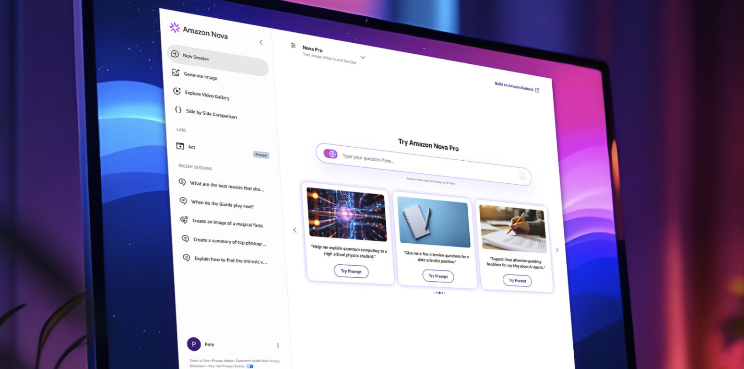This screenshot has height=369, width=744.
Task: Open Your Ads Privacy Choices link
Action: [226, 366]
